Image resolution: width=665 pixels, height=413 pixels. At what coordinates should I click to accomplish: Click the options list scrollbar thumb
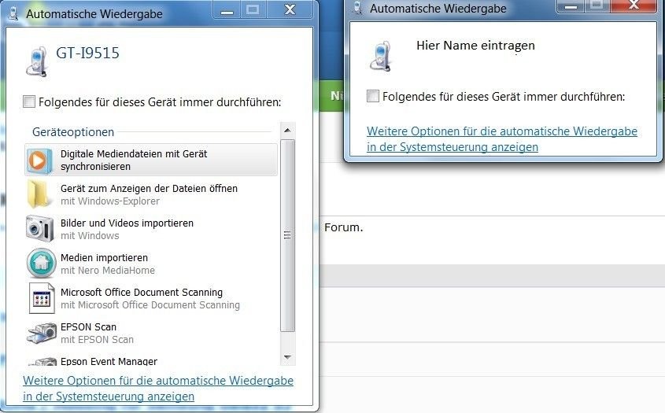click(x=287, y=235)
